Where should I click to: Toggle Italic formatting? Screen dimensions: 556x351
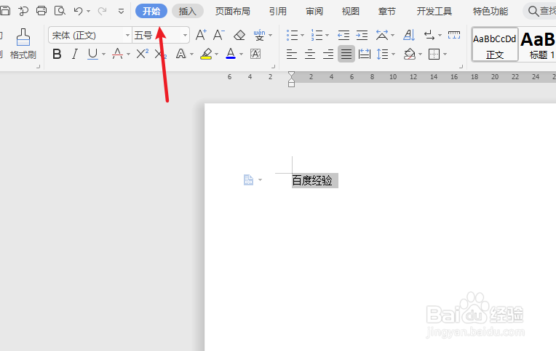pos(74,54)
